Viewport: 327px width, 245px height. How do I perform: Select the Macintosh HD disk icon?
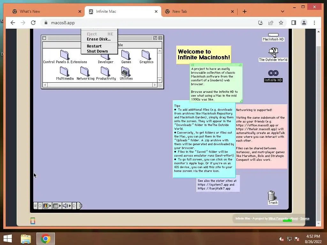[x=273, y=37]
